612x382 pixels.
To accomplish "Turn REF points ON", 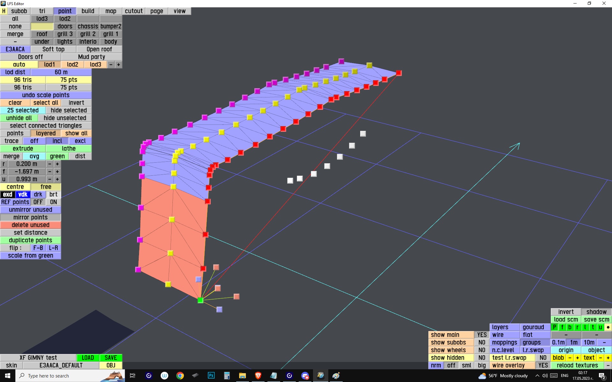I will point(53,202).
